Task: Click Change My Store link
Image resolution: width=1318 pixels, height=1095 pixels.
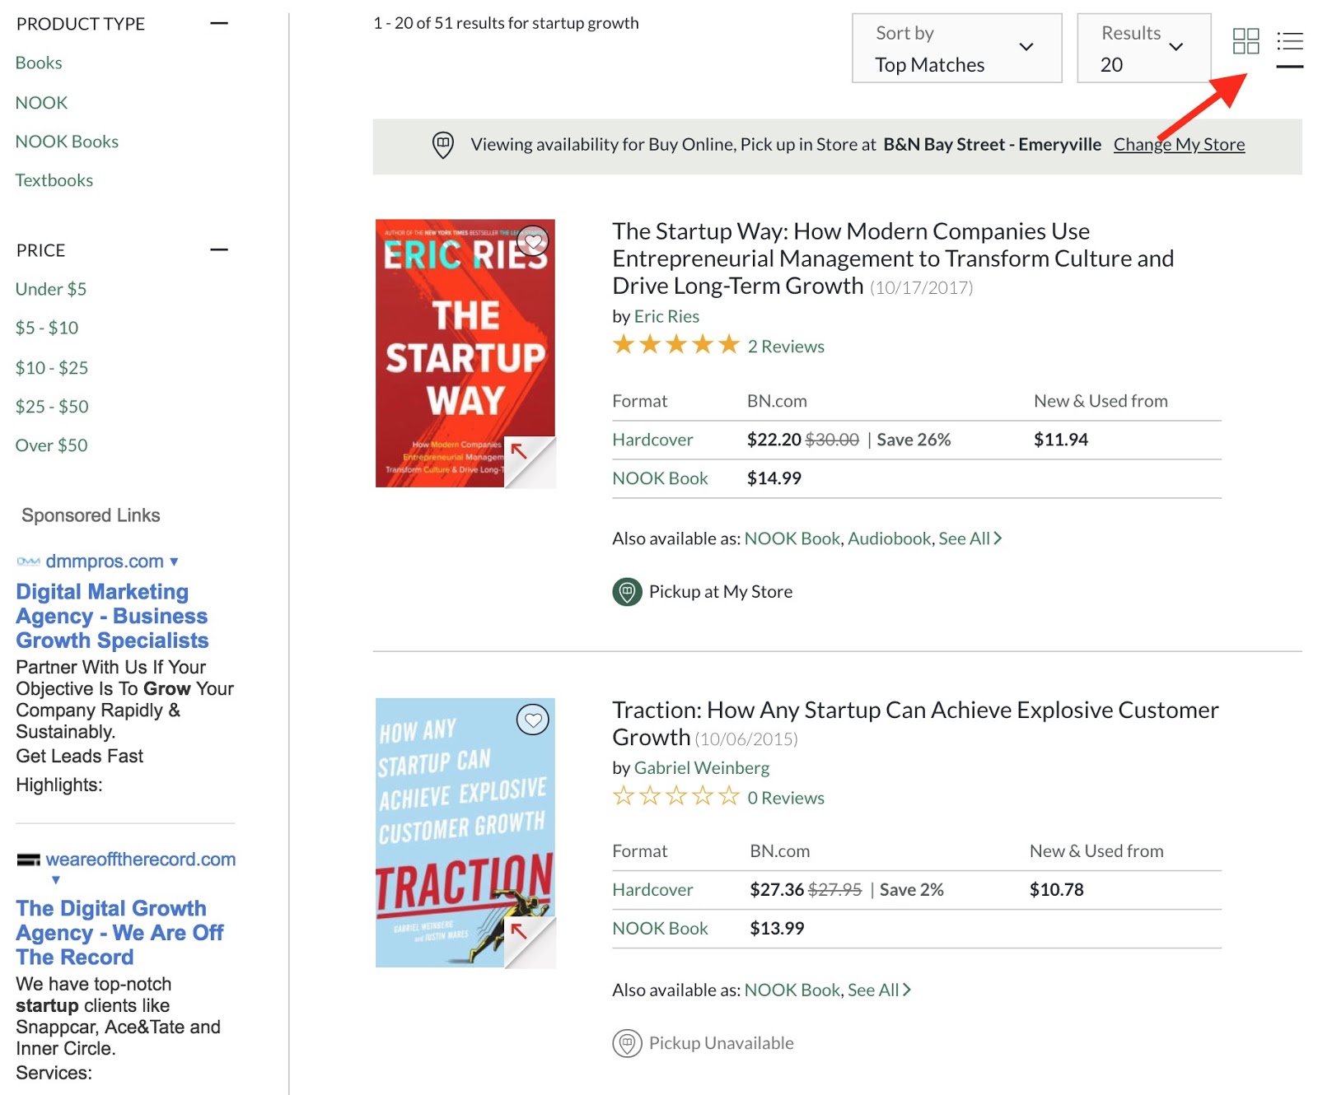Action: click(1179, 145)
